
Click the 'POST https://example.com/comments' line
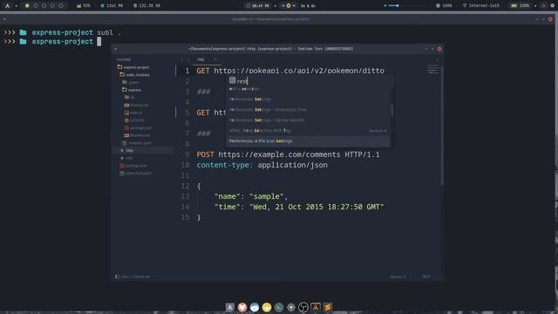pos(288,154)
